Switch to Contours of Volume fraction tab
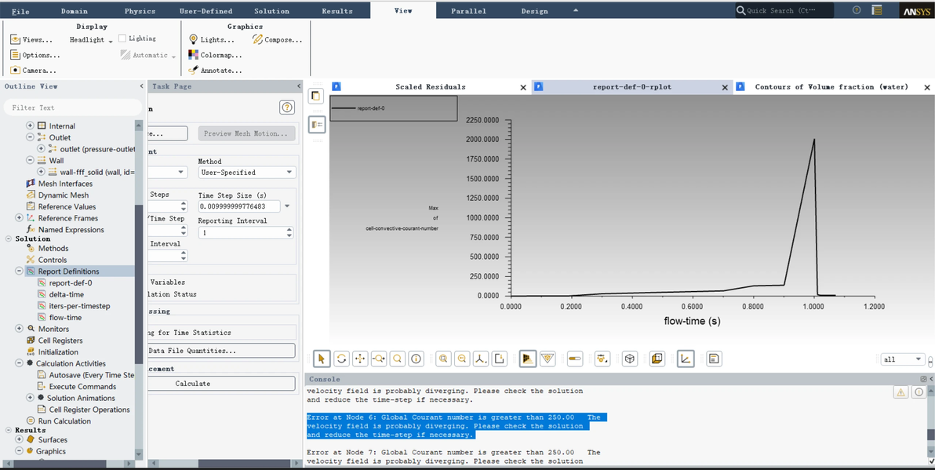 click(831, 87)
